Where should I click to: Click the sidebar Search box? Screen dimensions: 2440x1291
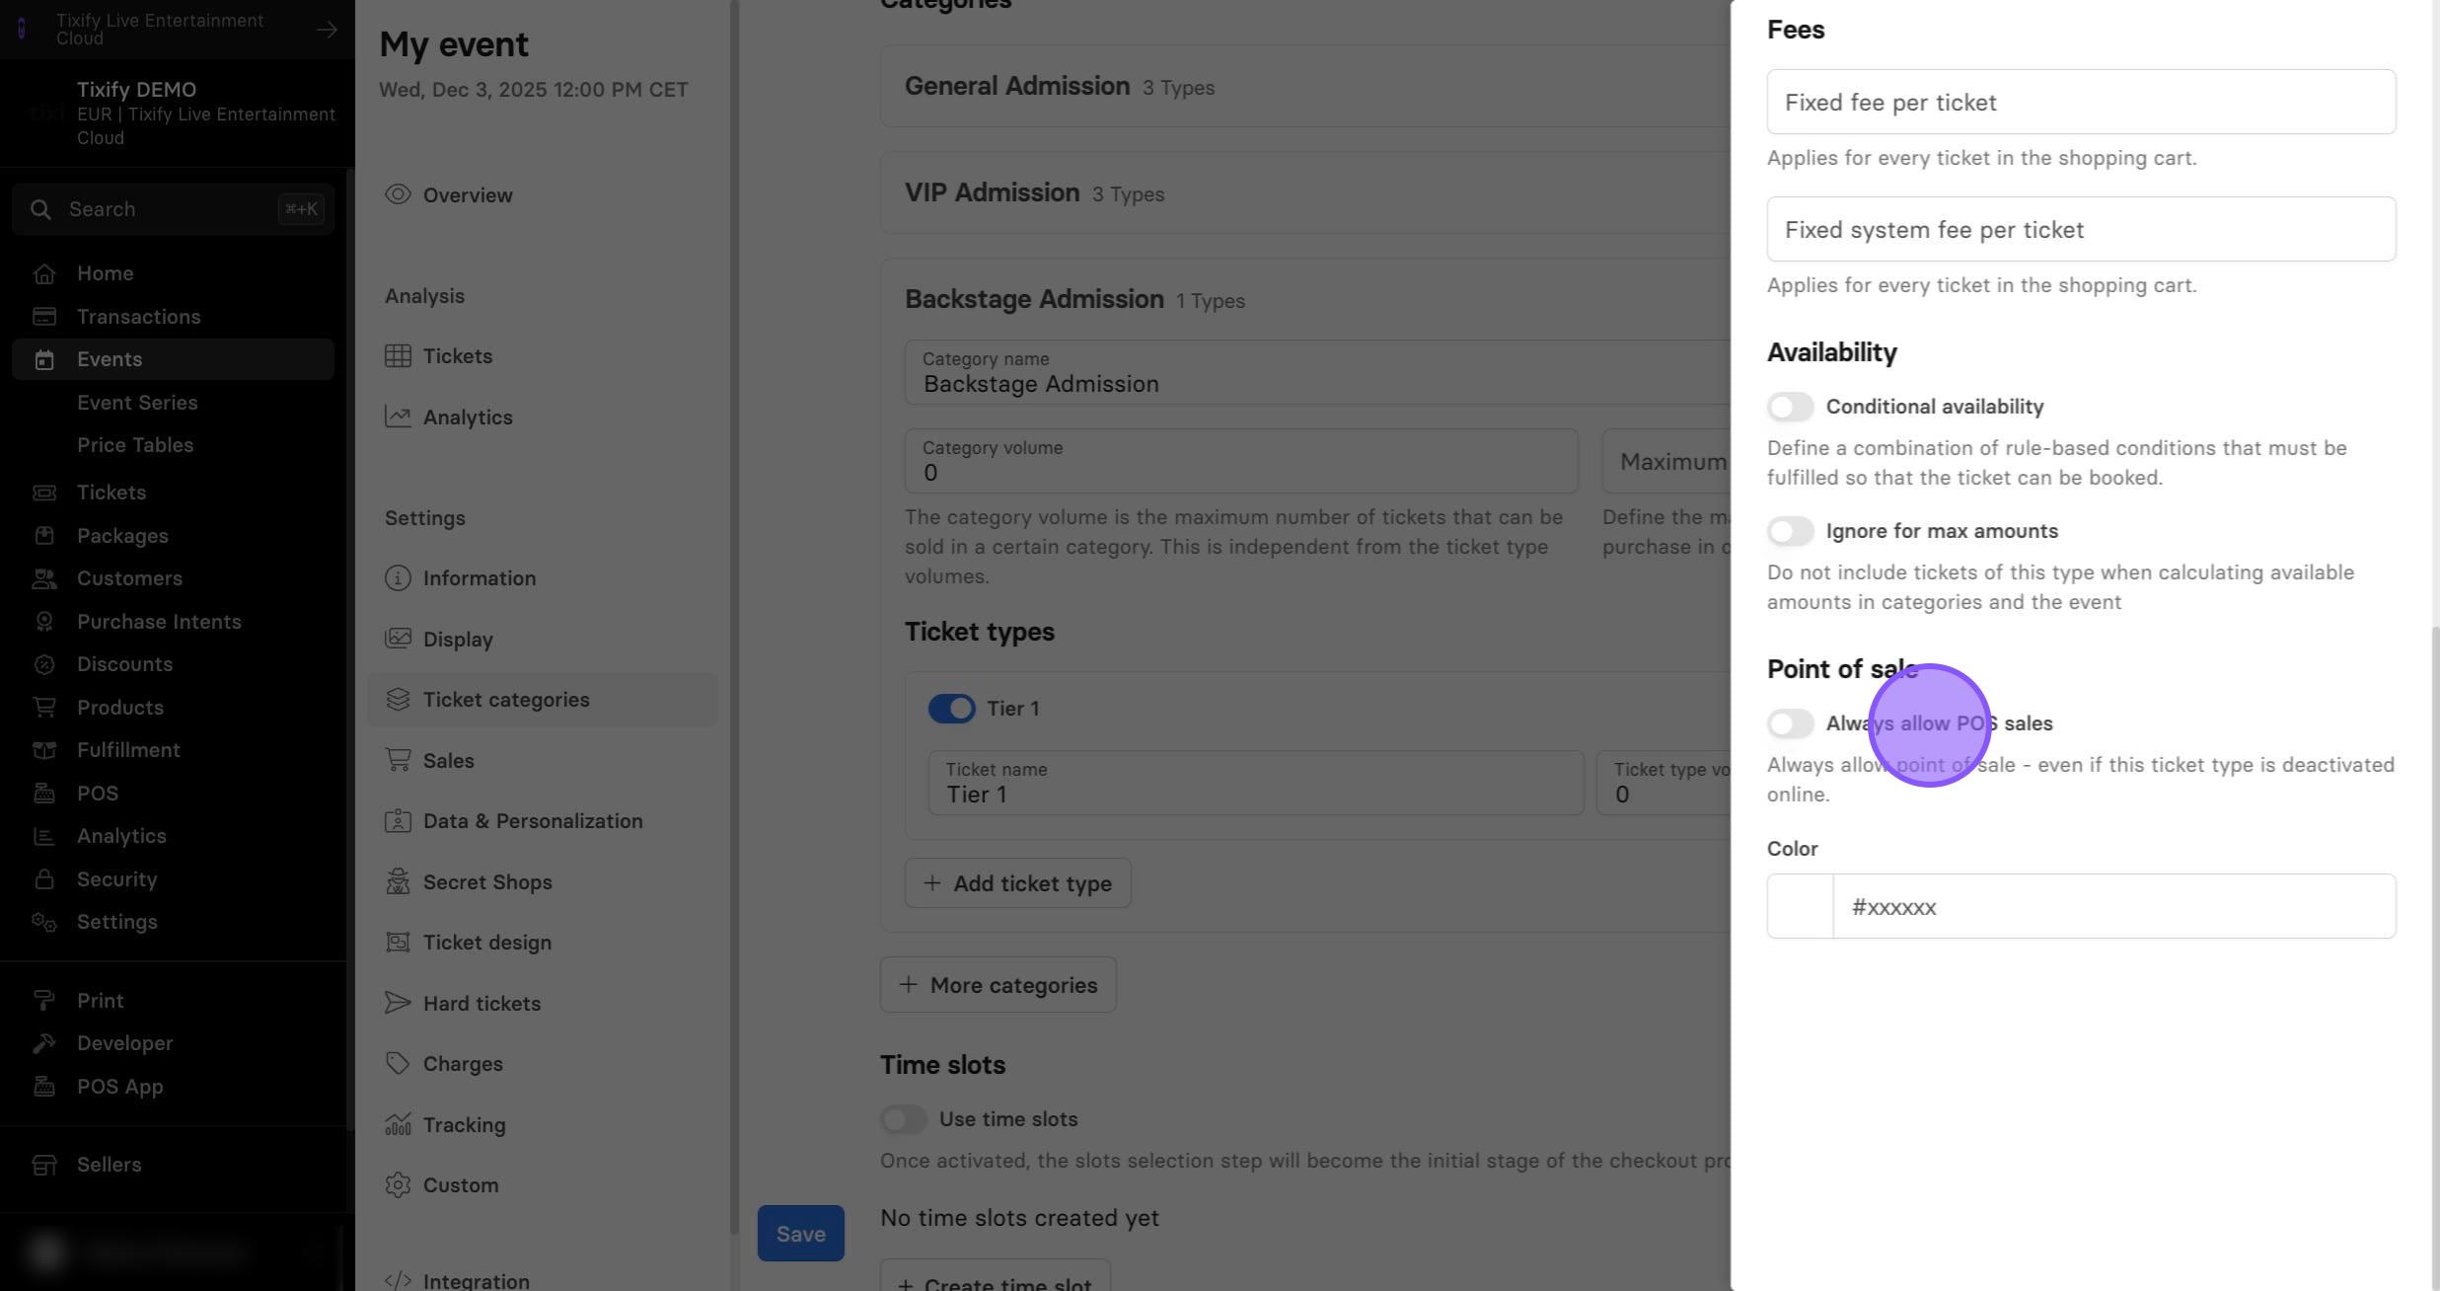tap(173, 209)
